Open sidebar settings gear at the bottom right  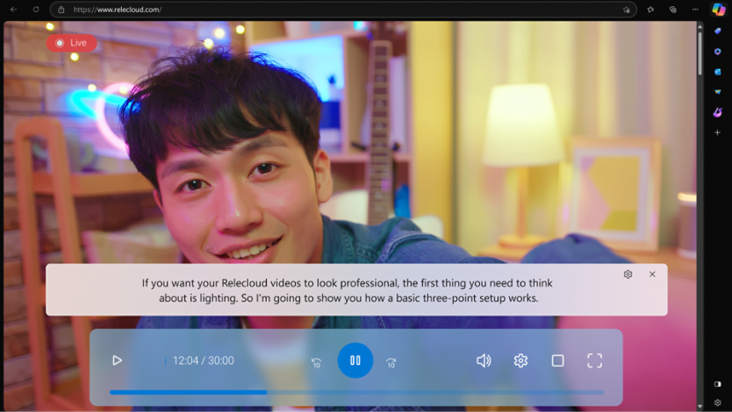point(718,402)
